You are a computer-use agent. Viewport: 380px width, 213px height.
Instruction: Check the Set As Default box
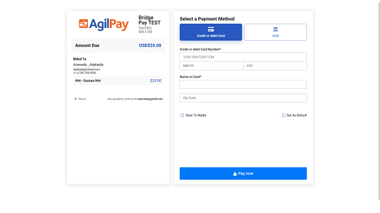[284, 115]
